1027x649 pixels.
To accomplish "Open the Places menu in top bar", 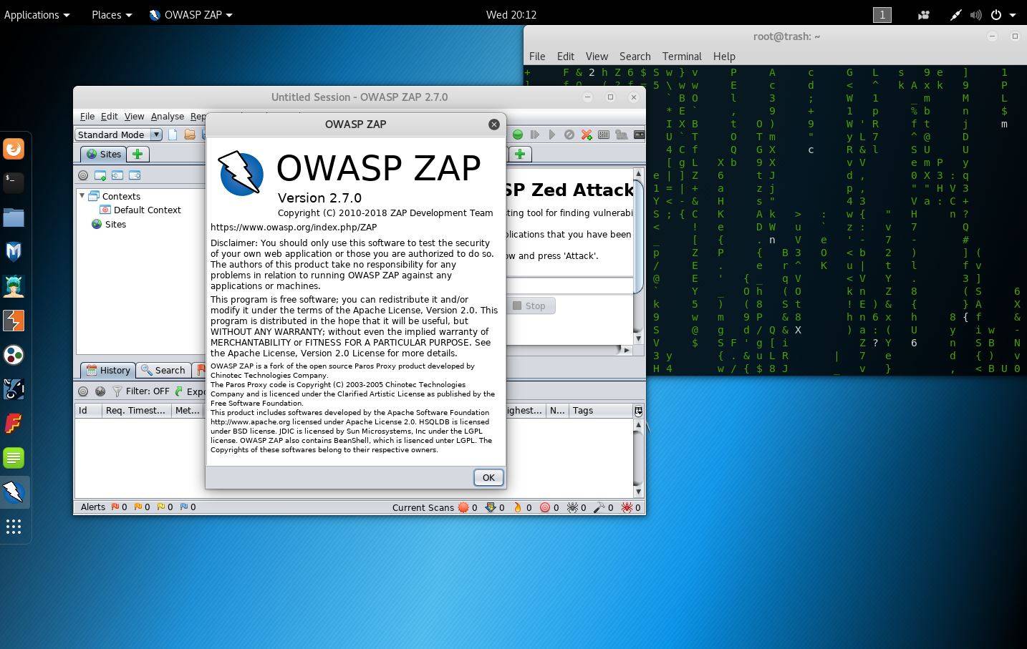I will coord(111,14).
